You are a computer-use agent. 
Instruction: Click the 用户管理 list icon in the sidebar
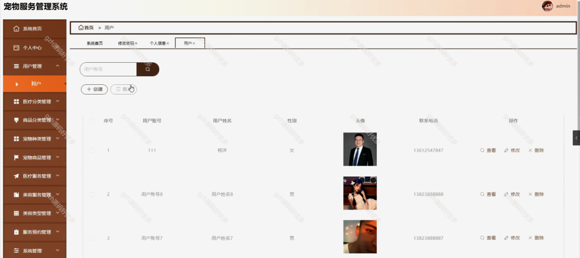[16, 66]
